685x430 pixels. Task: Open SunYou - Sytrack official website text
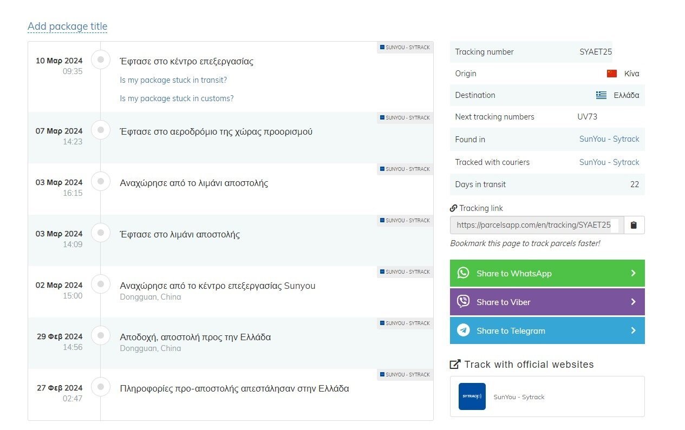pyautogui.click(x=519, y=397)
